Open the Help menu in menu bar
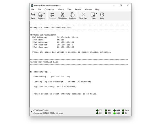161x124 pixels. [x=97, y=9]
